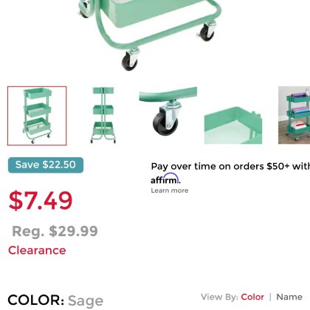This screenshot has height=310, width=310.
Task: Select the front-view cart thumbnail with red border
Action: pyautogui.click(x=37, y=116)
